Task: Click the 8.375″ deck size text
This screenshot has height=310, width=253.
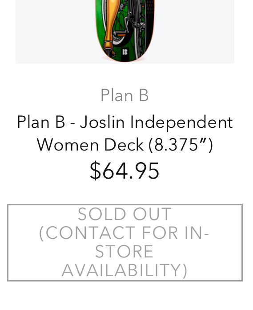Action: point(181,145)
